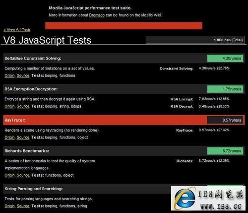
Task: Click the green 8.72runs/s result bar
Action: coord(225,151)
